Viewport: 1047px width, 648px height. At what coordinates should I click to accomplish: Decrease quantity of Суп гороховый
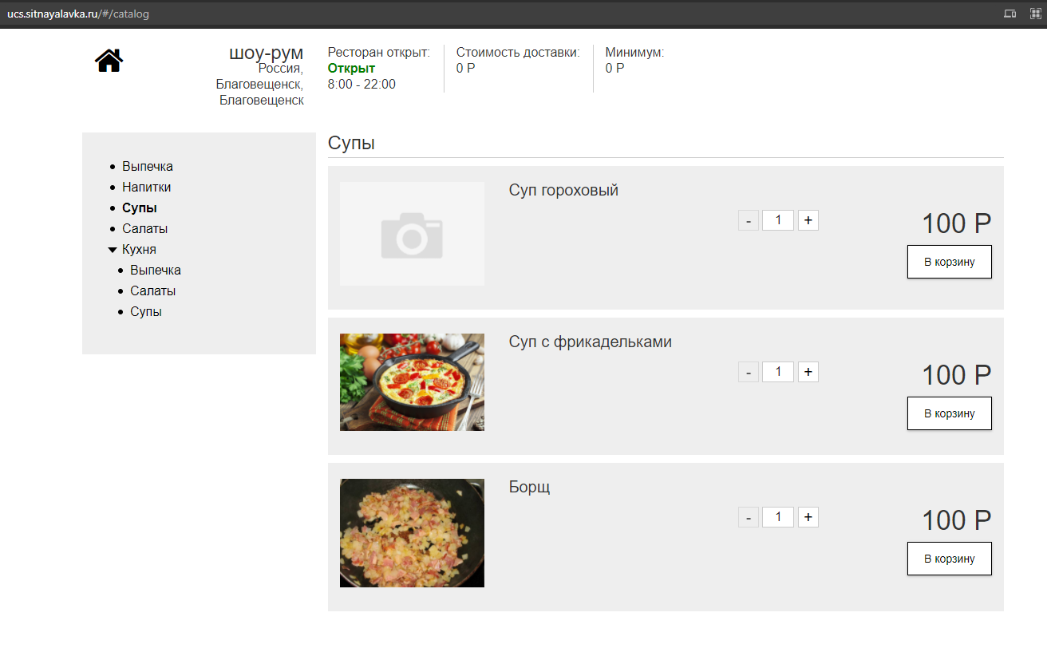point(748,220)
